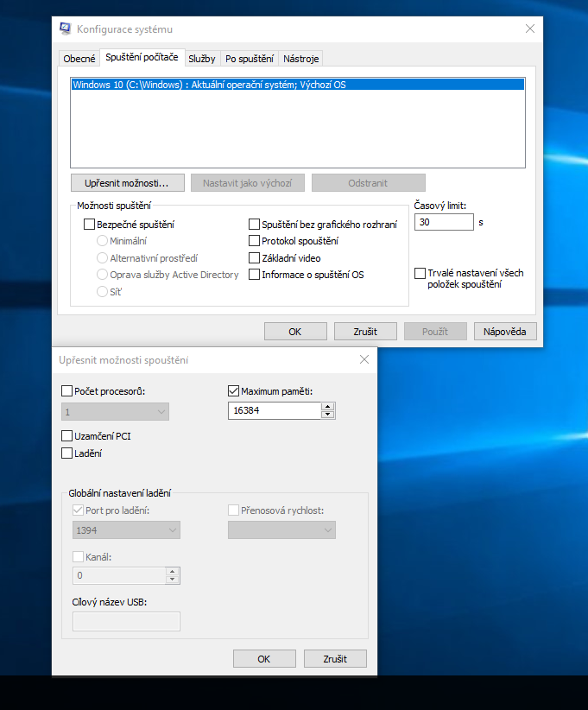The width and height of the screenshot is (588, 710).
Task: Check Bezpečné spuštění option
Action: pos(89,225)
